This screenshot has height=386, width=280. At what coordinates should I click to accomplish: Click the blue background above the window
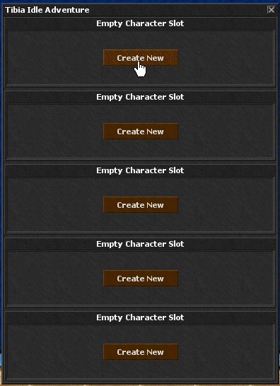click(140, 1)
